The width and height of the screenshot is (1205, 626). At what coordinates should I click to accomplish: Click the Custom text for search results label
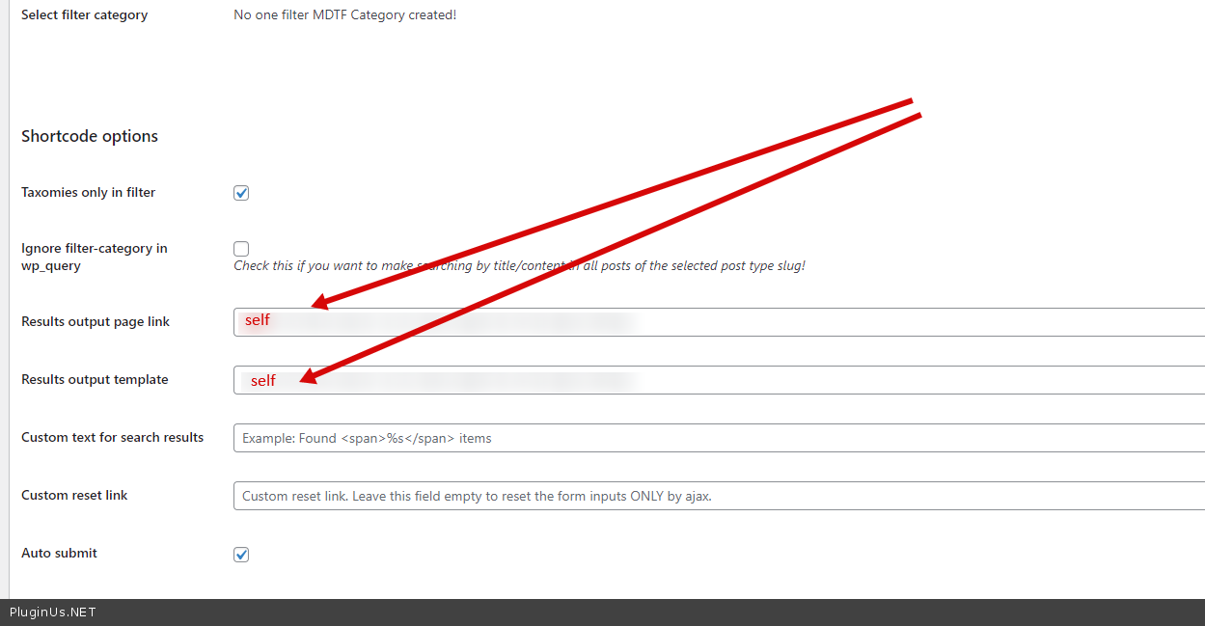(112, 438)
